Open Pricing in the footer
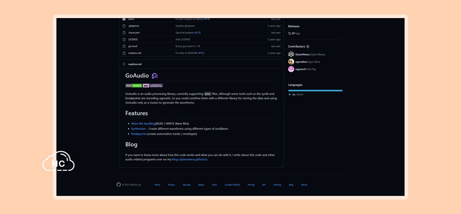The width and height of the screenshot is (461, 214). coord(251,185)
